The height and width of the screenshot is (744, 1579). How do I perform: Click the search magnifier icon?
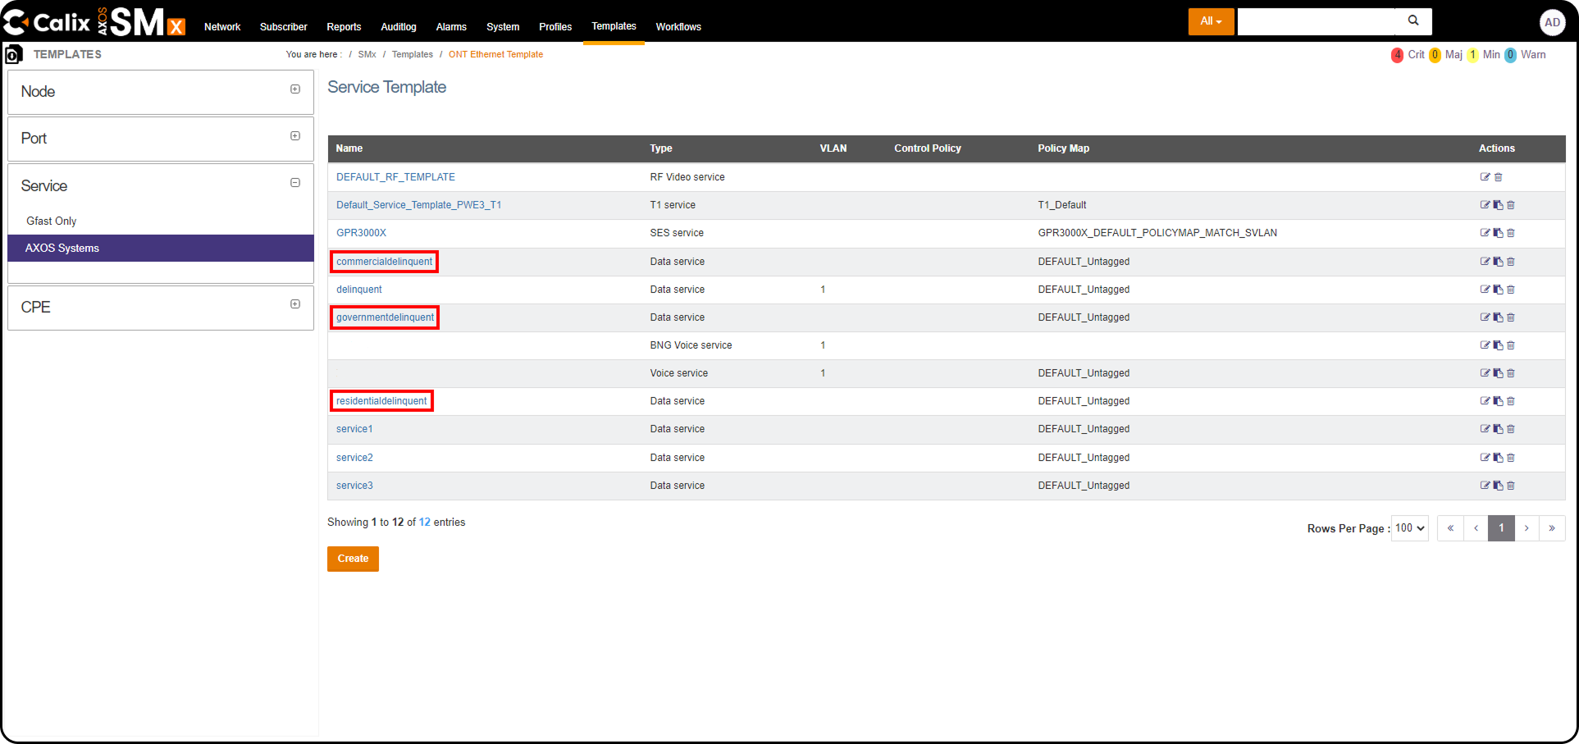pyautogui.click(x=1413, y=21)
